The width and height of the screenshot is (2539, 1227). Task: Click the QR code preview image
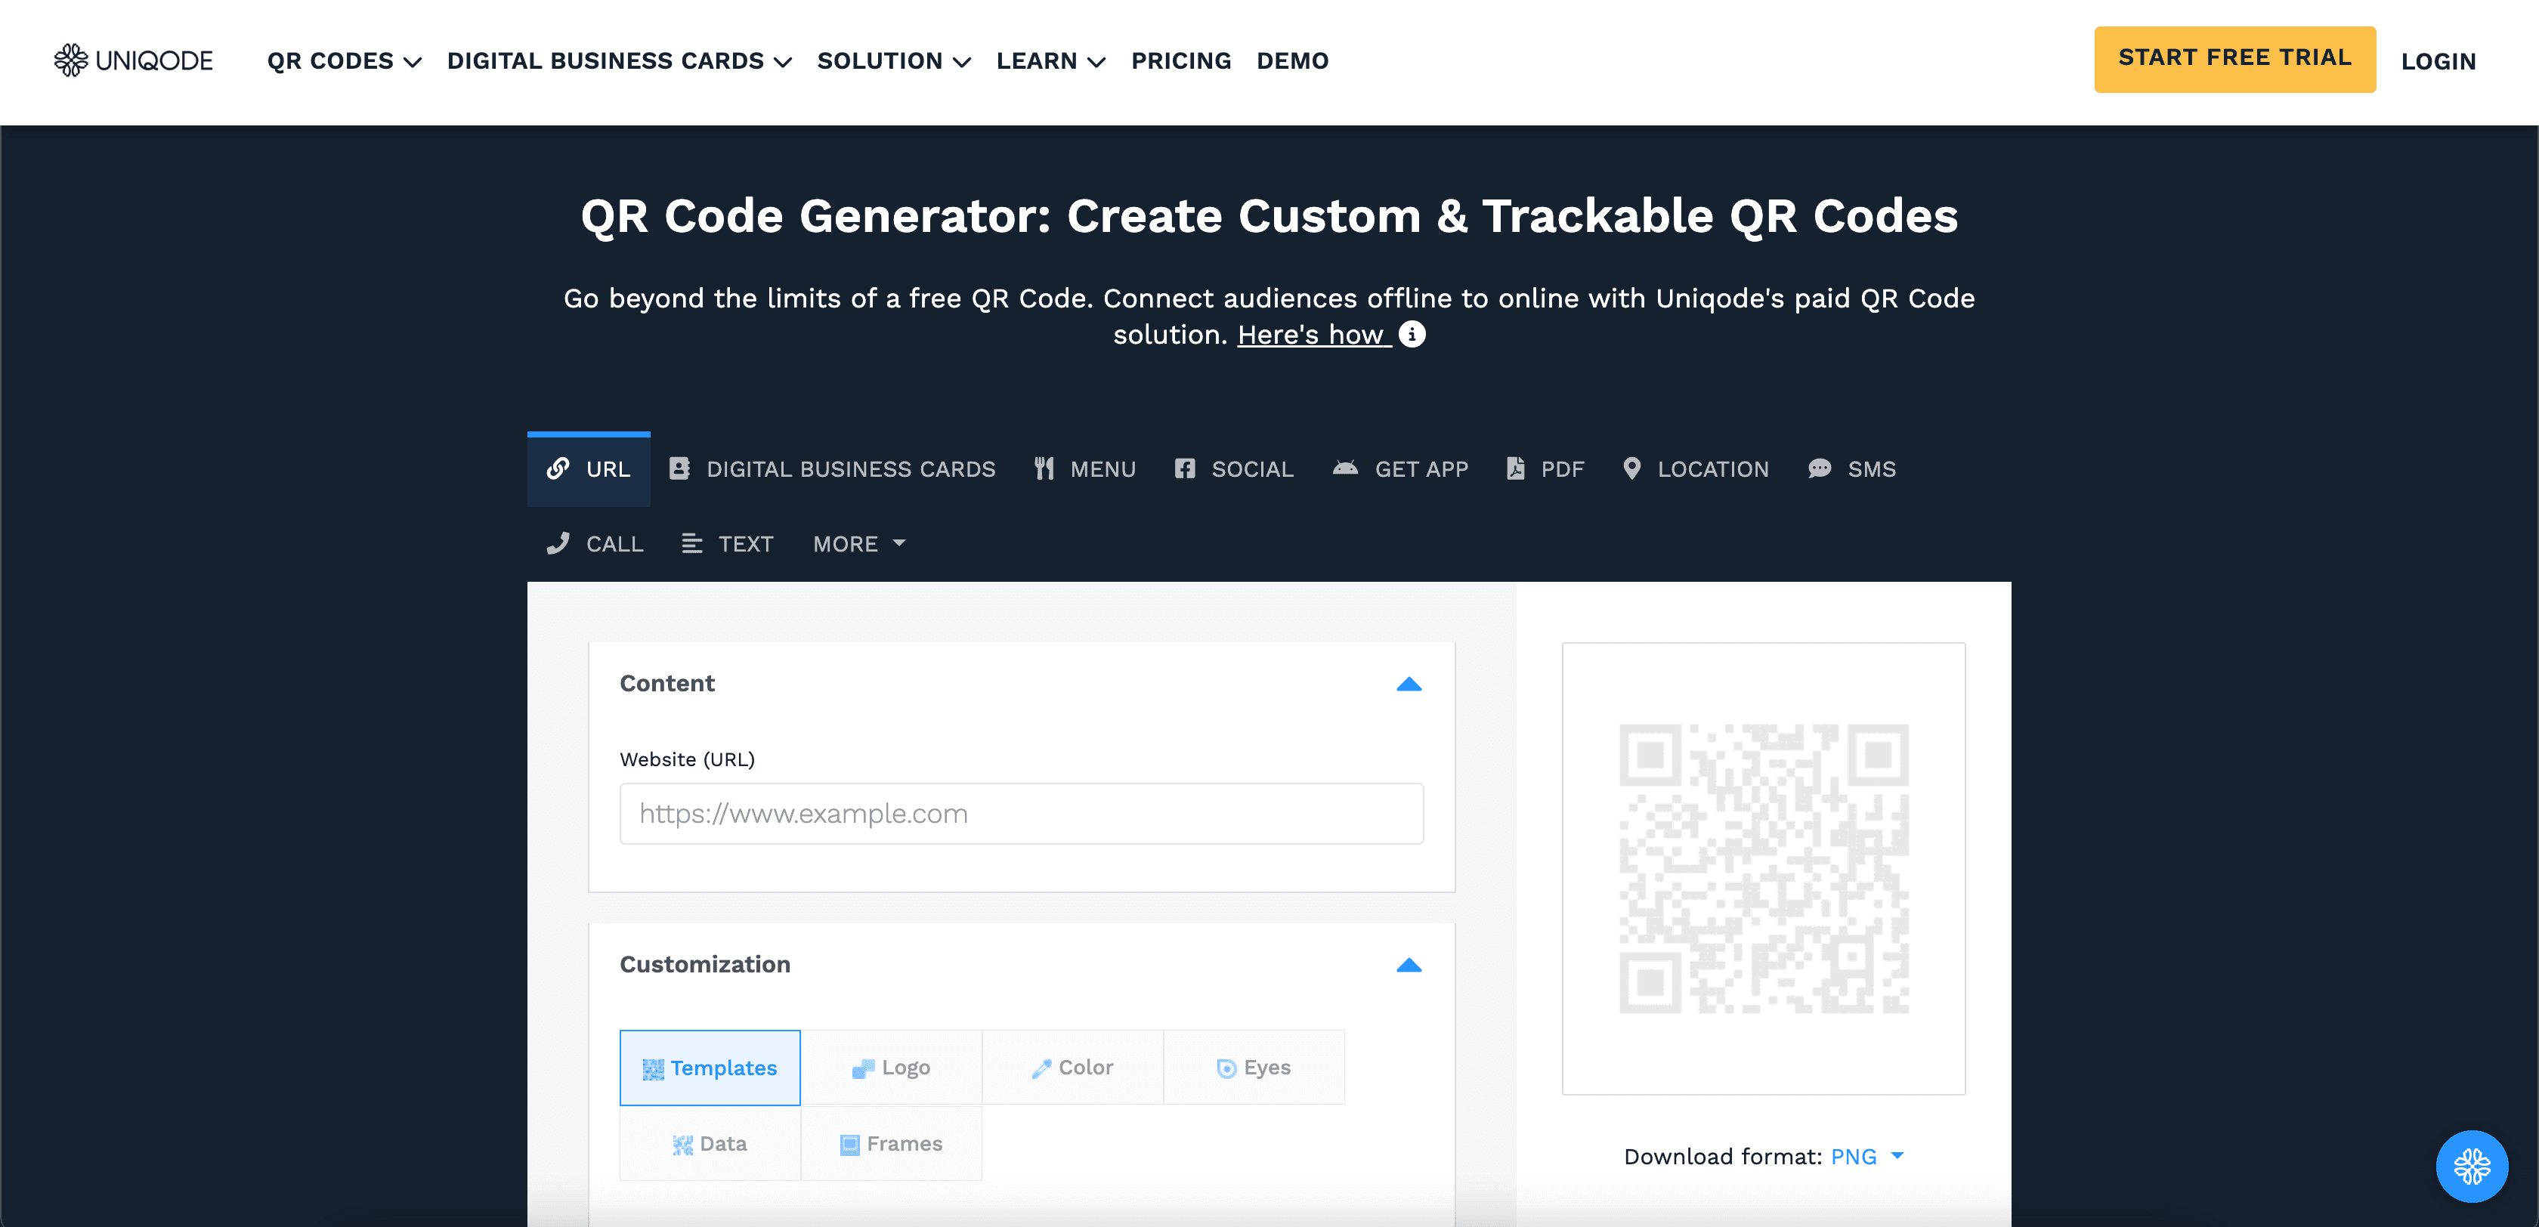pyautogui.click(x=1763, y=868)
